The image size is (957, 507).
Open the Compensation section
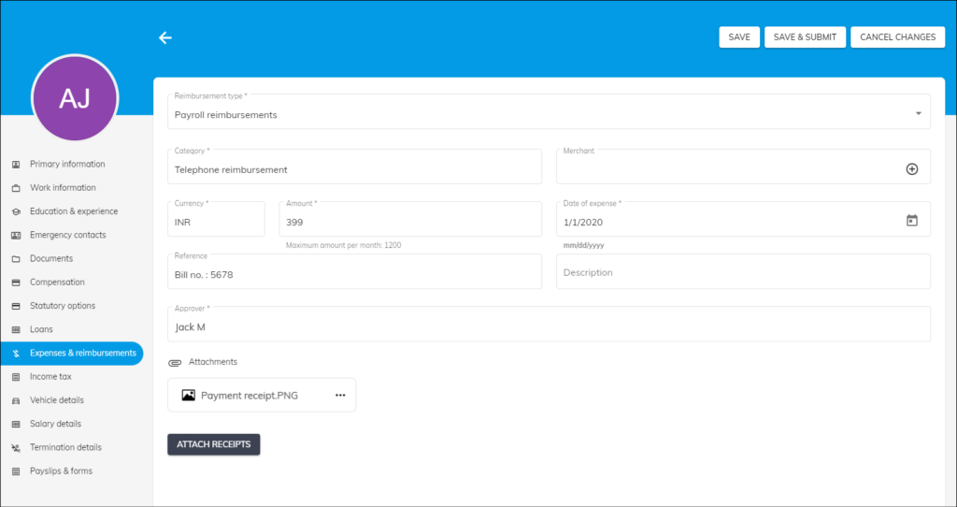pyautogui.click(x=57, y=282)
